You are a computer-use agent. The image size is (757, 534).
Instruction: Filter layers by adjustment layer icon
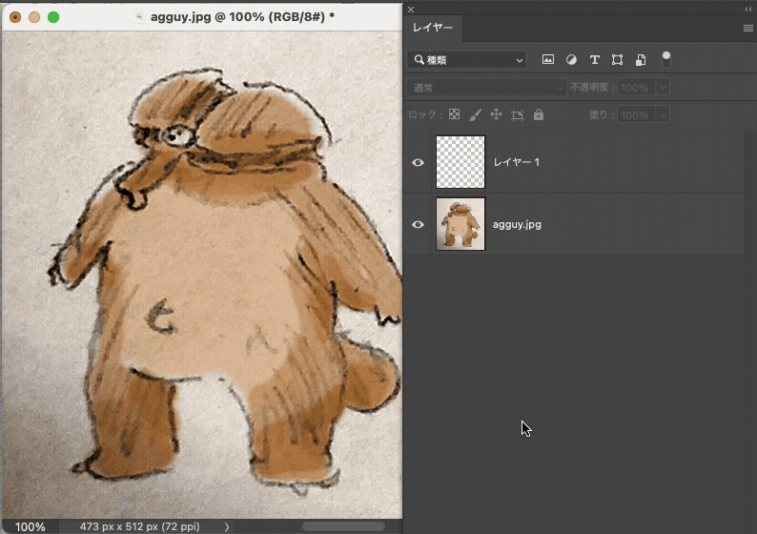pyautogui.click(x=571, y=59)
